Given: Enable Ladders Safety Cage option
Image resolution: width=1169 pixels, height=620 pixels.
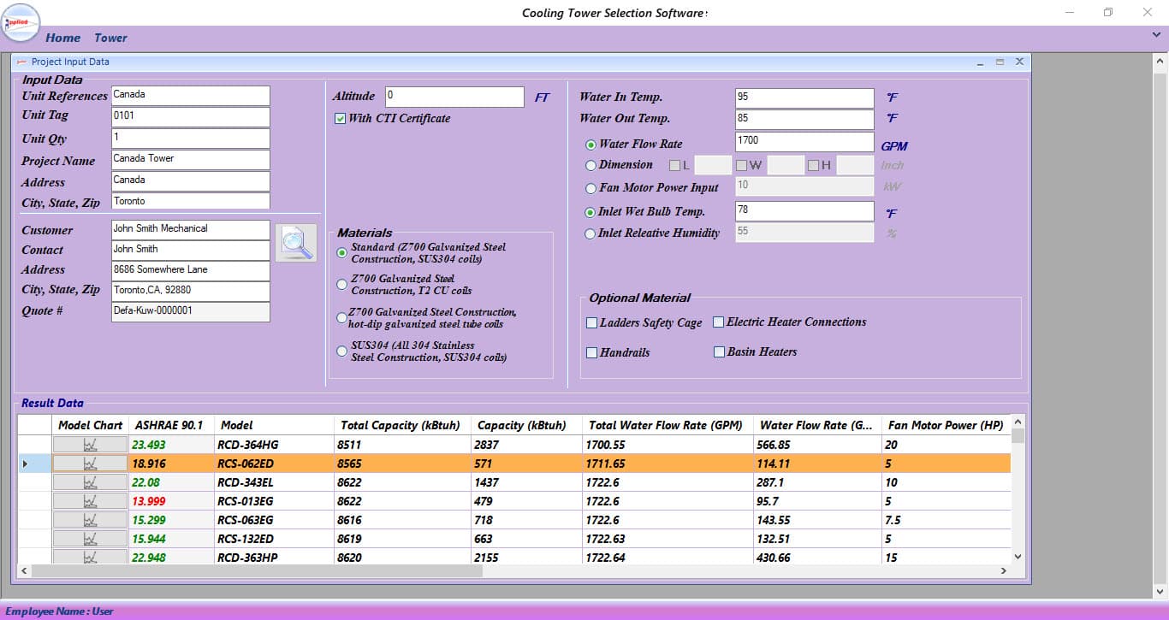Looking at the screenshot, I should click(591, 323).
